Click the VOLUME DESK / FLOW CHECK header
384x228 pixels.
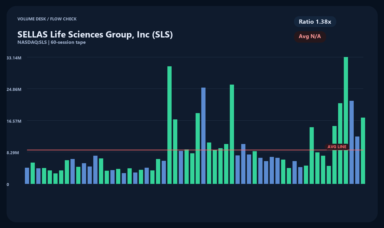[47, 19]
